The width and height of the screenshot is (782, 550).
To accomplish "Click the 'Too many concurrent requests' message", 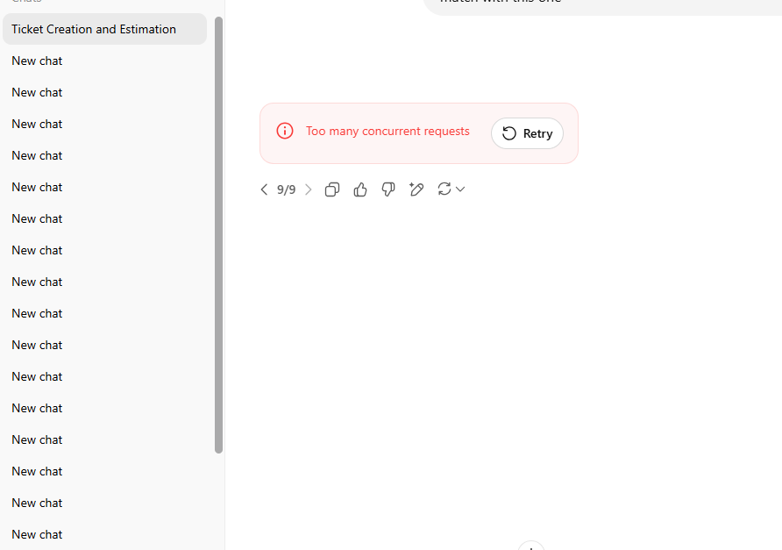I will [x=387, y=132].
